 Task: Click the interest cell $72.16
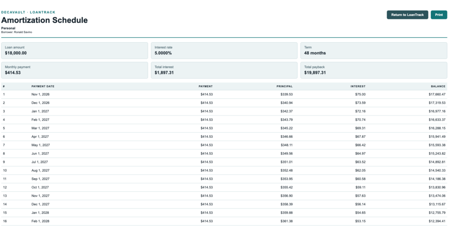pos(360,111)
